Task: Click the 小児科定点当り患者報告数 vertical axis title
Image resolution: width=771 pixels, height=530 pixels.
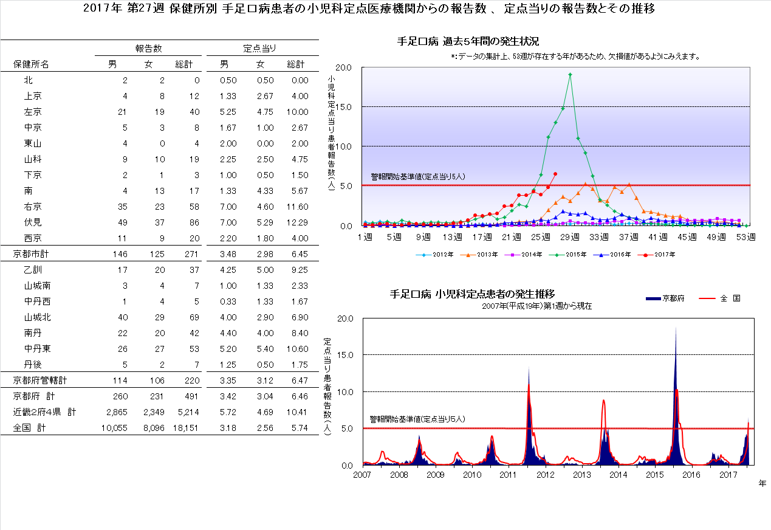Action: coord(331,132)
